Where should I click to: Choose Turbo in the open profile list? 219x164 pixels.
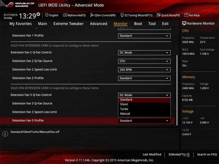[144, 109]
